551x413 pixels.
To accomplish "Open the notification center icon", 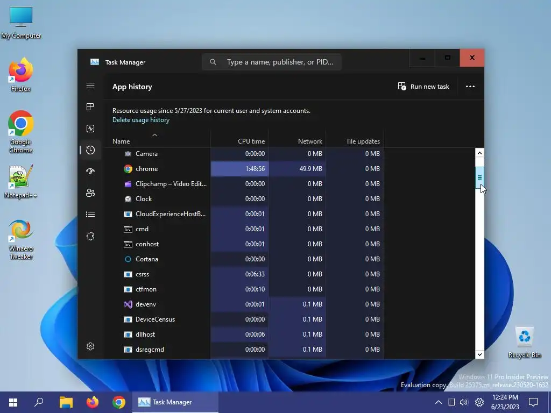I will tap(533, 402).
